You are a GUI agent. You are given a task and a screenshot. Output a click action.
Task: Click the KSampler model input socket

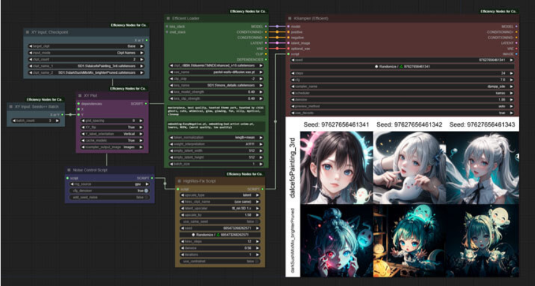[x=288, y=26]
